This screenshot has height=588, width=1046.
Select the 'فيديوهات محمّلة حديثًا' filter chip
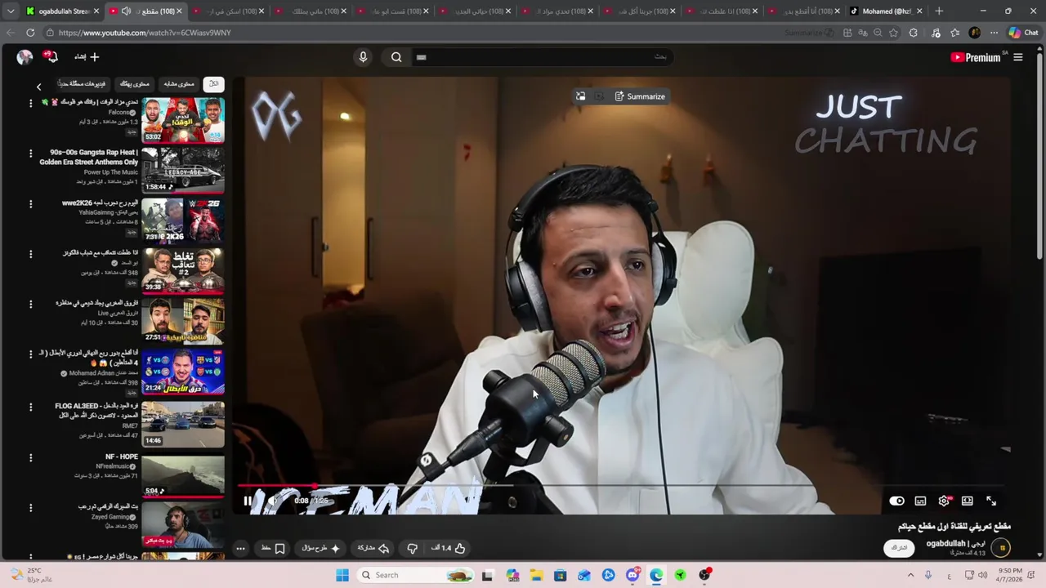(x=82, y=83)
